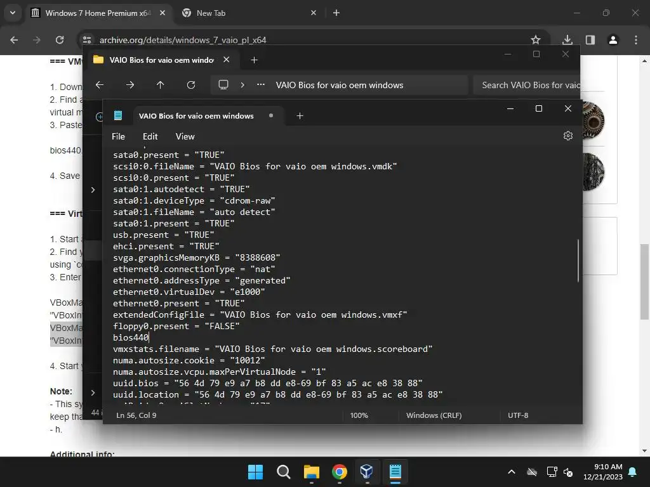Screen dimensions: 650x487
Task: Open the File menu in Notepad
Action: tap(118, 136)
